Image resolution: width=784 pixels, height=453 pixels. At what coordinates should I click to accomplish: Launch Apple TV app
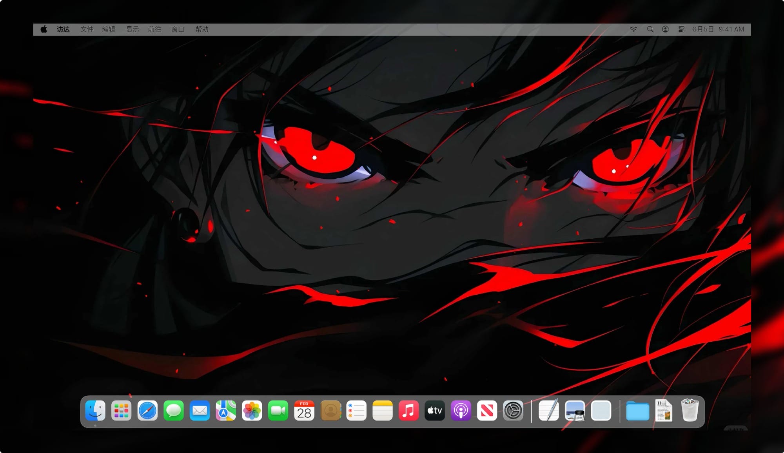click(435, 411)
